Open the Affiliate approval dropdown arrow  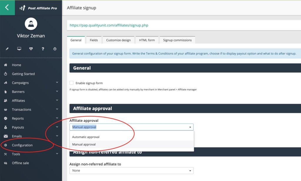[190, 127]
